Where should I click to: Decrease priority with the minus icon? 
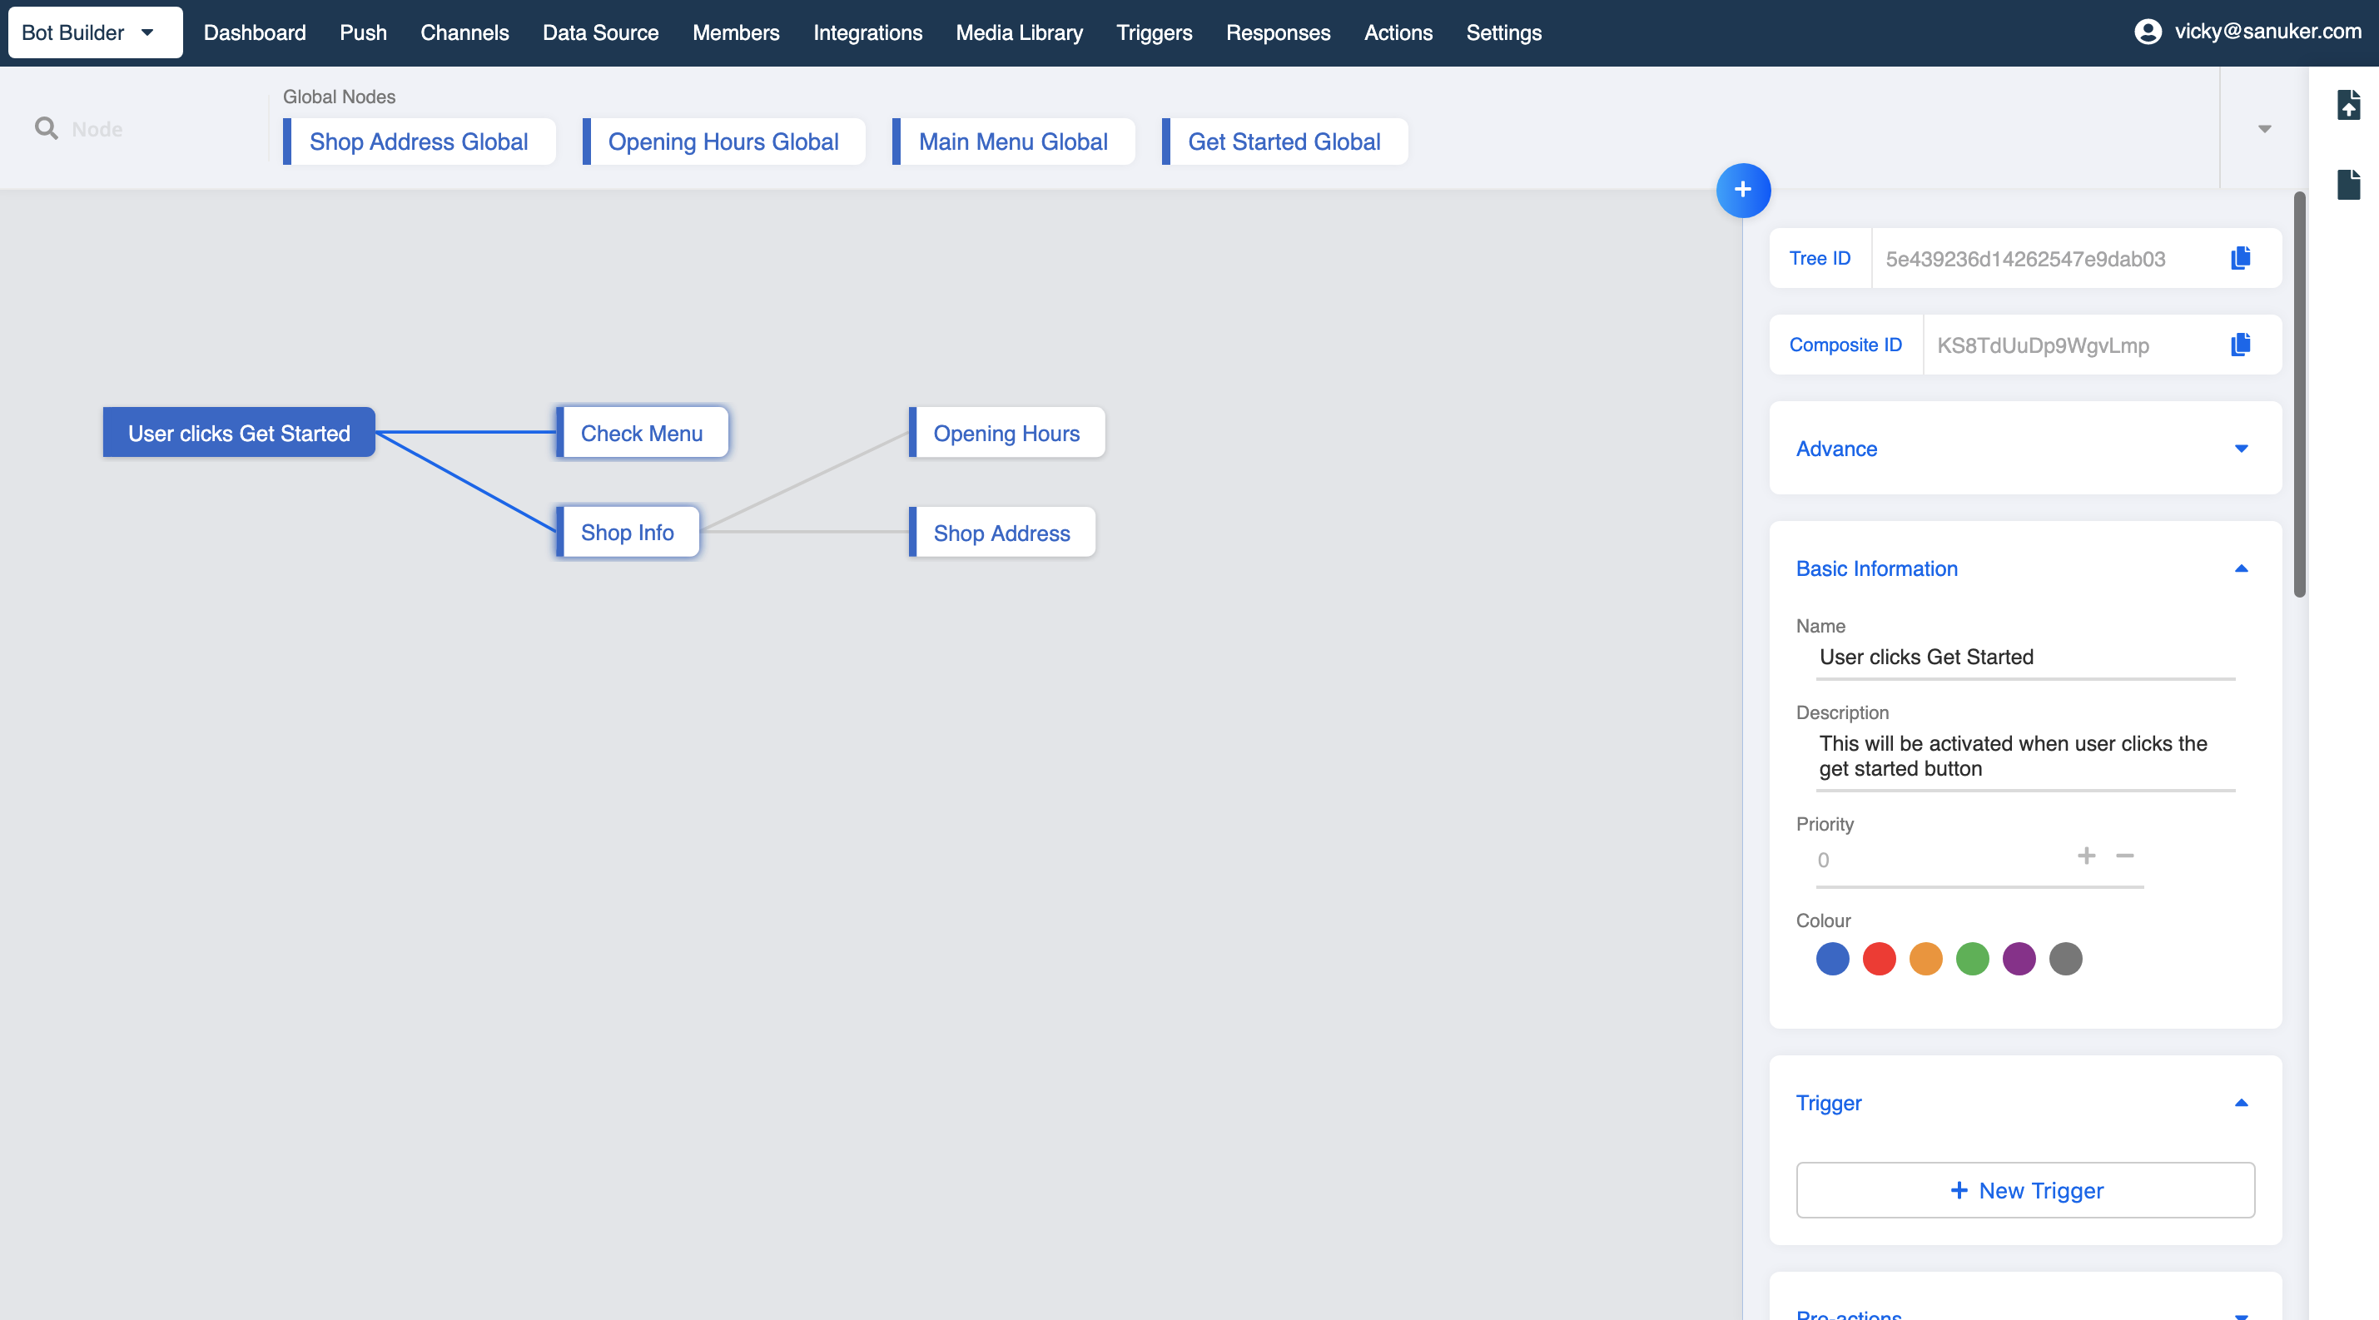2124,856
